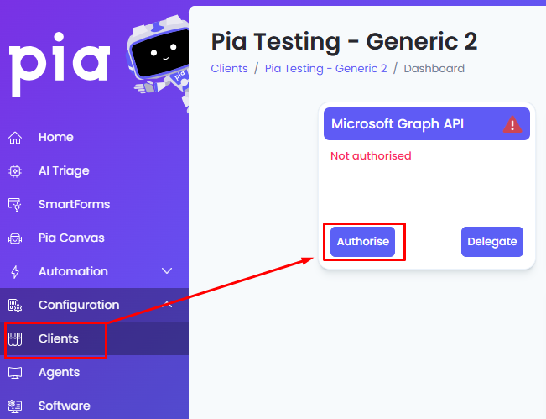Select the SmartForms lightbulb icon

(15, 205)
